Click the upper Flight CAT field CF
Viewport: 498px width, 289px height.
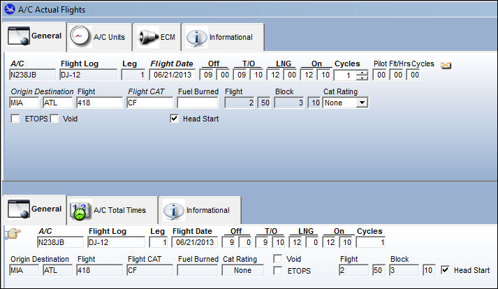click(x=150, y=103)
